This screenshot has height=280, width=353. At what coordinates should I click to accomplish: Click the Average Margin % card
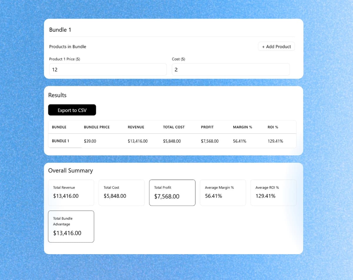point(223,192)
